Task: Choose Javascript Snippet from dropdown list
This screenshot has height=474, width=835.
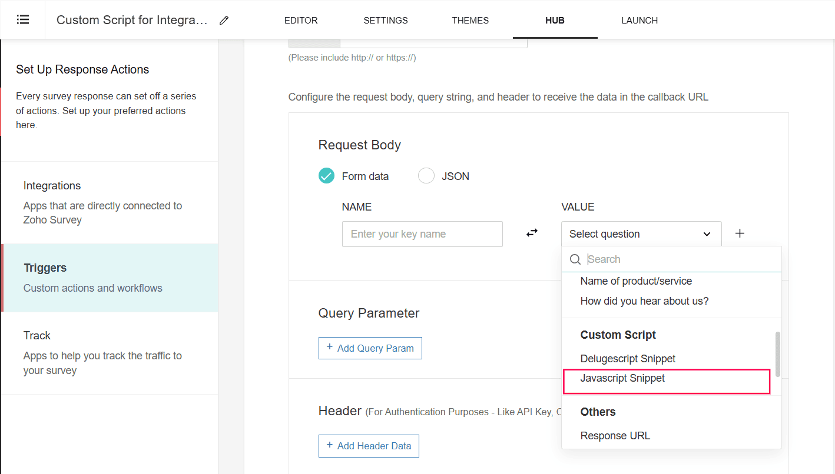Action: (622, 378)
